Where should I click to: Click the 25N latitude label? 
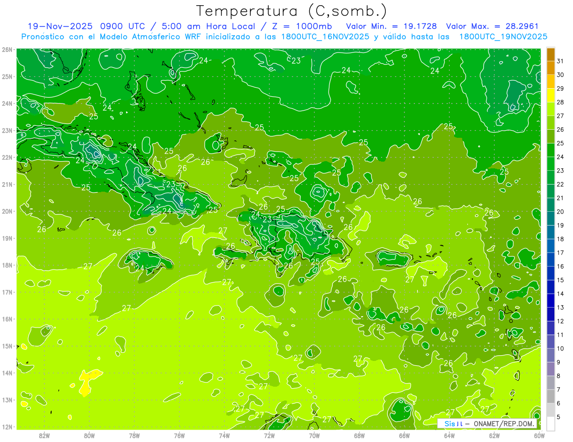coord(7,77)
